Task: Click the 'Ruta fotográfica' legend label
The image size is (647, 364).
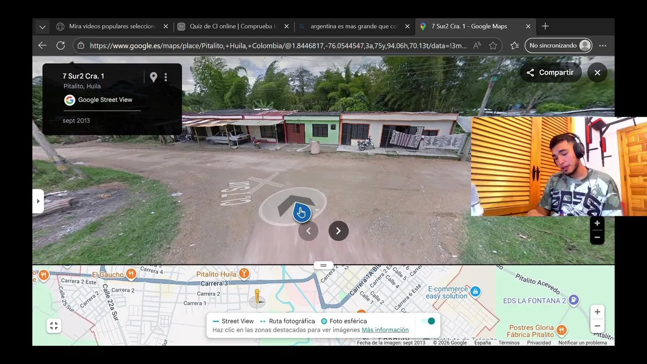Action: click(x=292, y=321)
